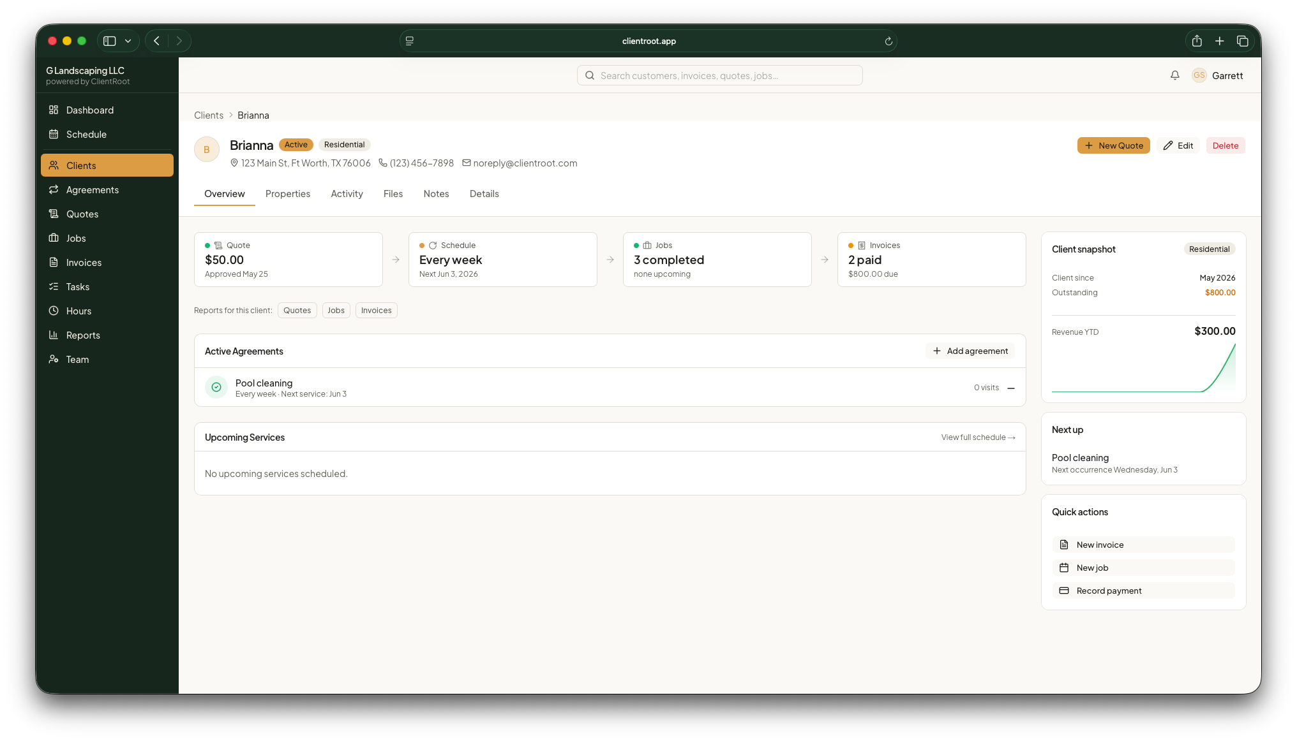Click the page settings icon in address bar
This screenshot has height=741, width=1297.
[410, 41]
